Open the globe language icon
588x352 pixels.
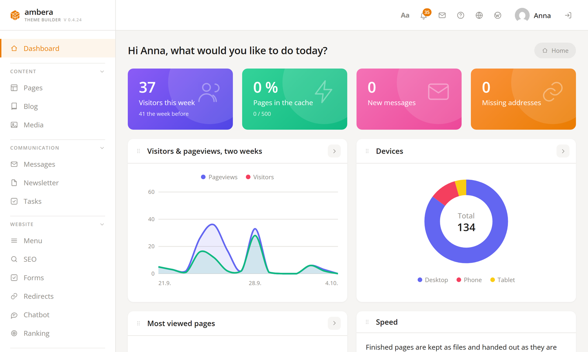pyautogui.click(x=479, y=16)
